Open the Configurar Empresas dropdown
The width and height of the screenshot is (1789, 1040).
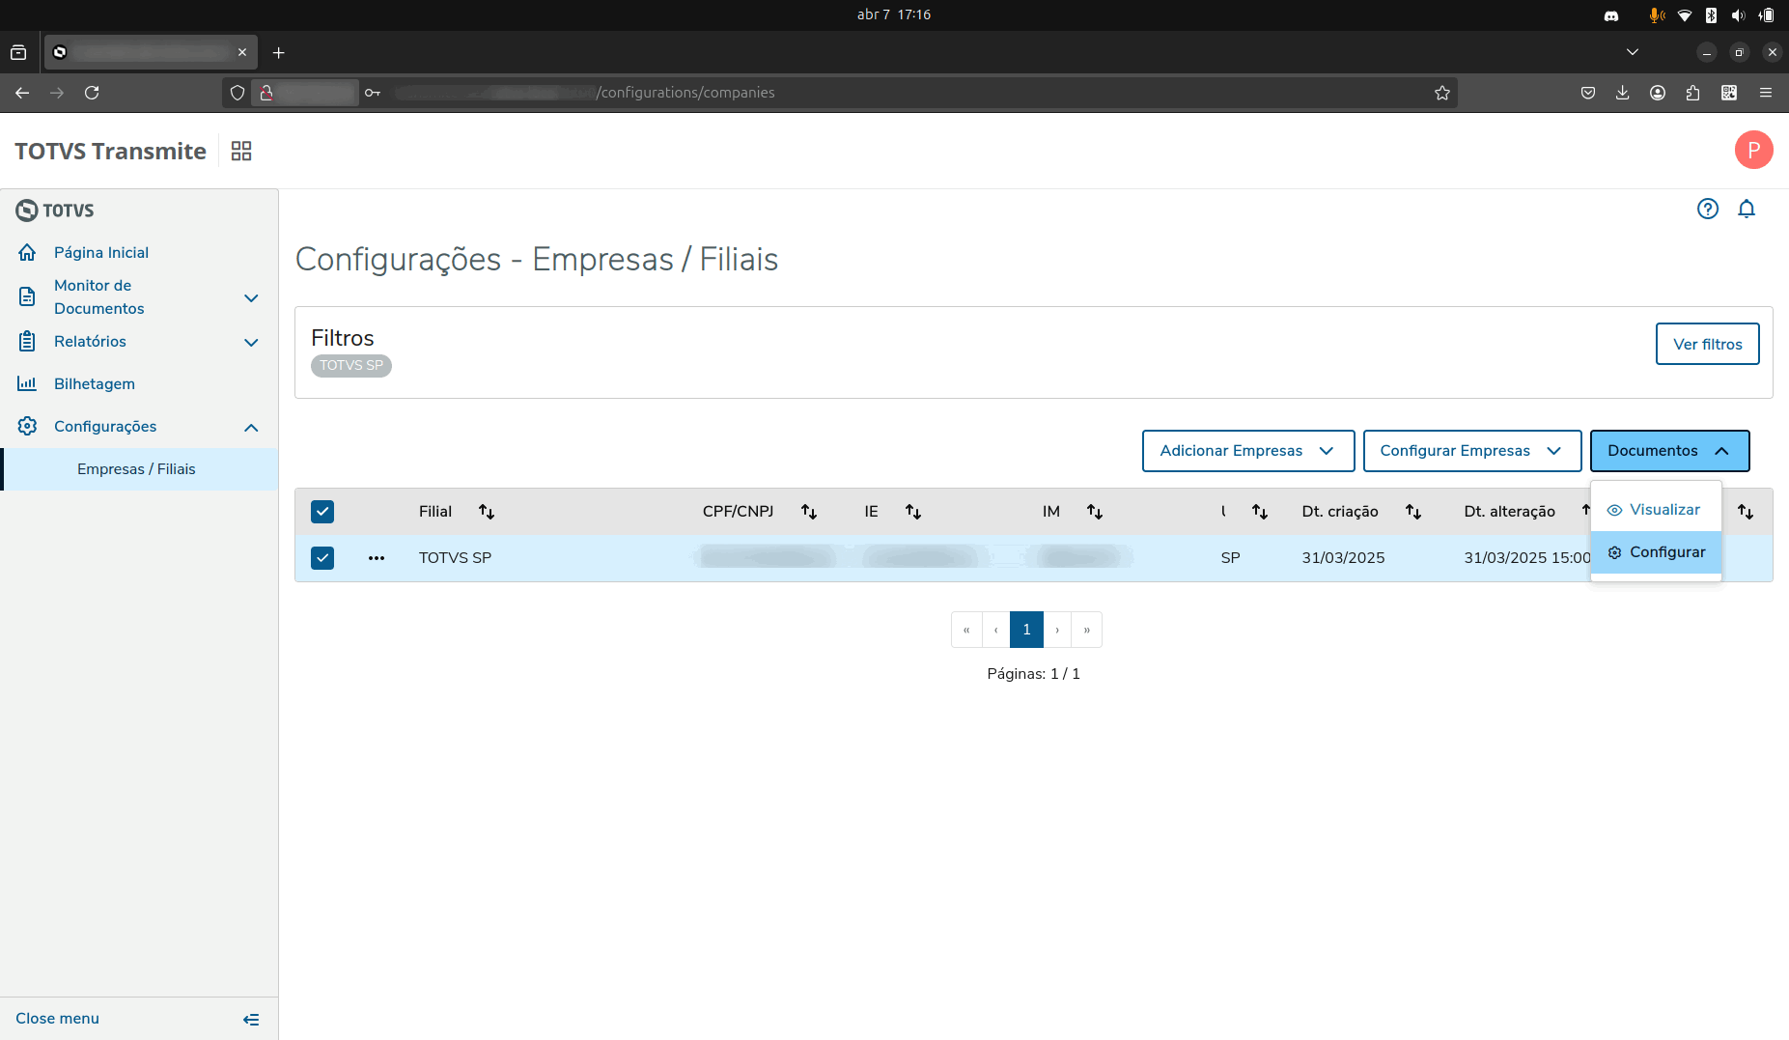[1472, 451]
